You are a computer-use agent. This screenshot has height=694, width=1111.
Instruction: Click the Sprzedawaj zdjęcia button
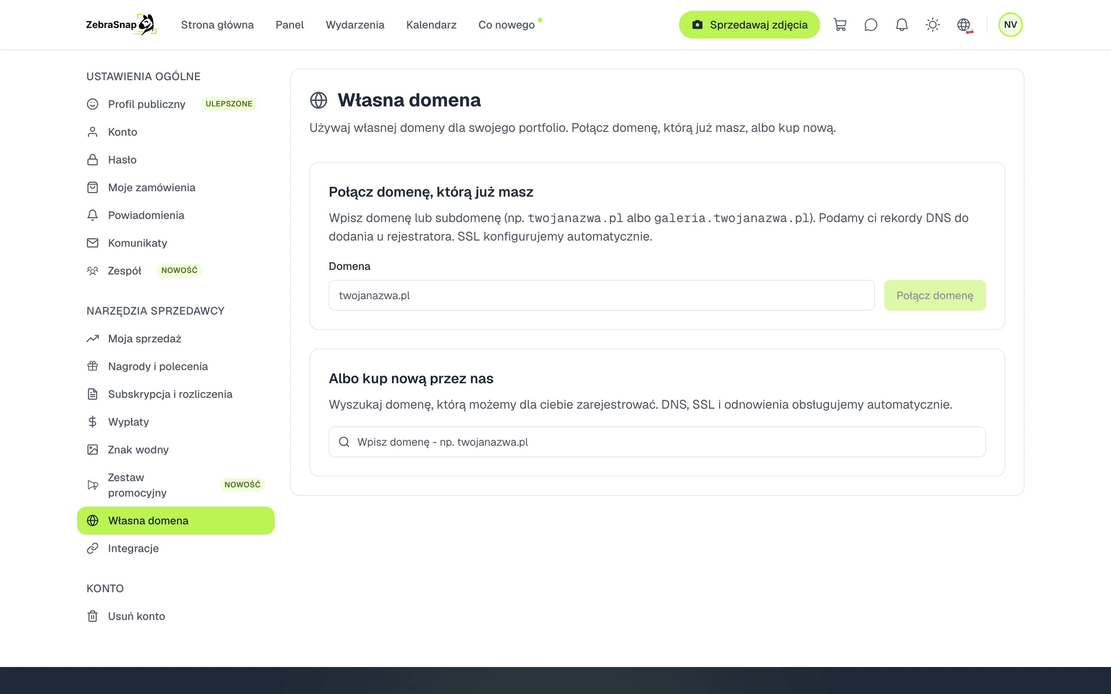click(x=749, y=25)
